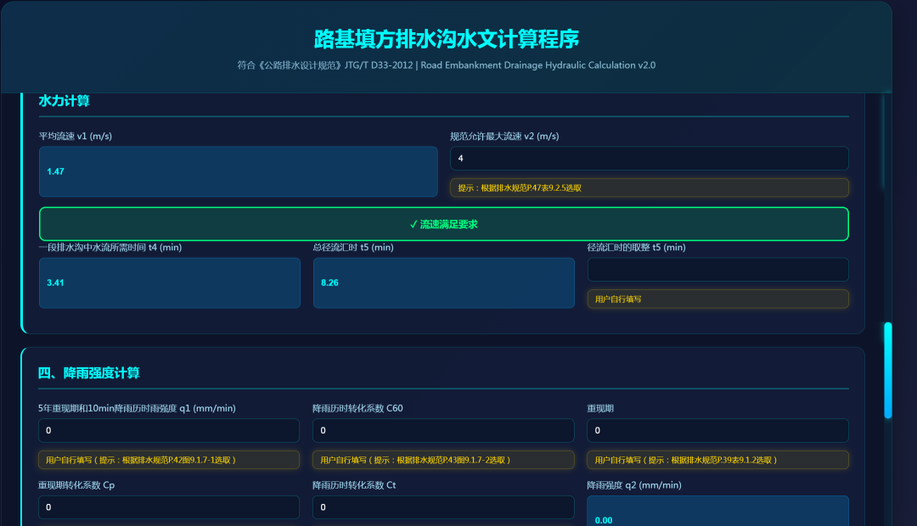
Task: Click the 降雨强度 q1 input field
Action: tap(169, 430)
